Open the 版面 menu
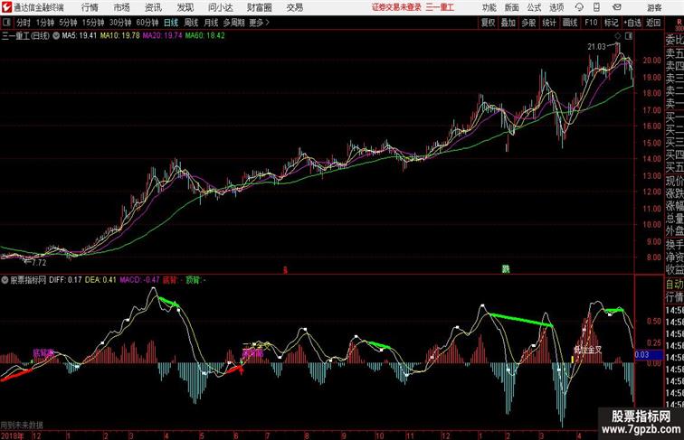 click(511, 7)
